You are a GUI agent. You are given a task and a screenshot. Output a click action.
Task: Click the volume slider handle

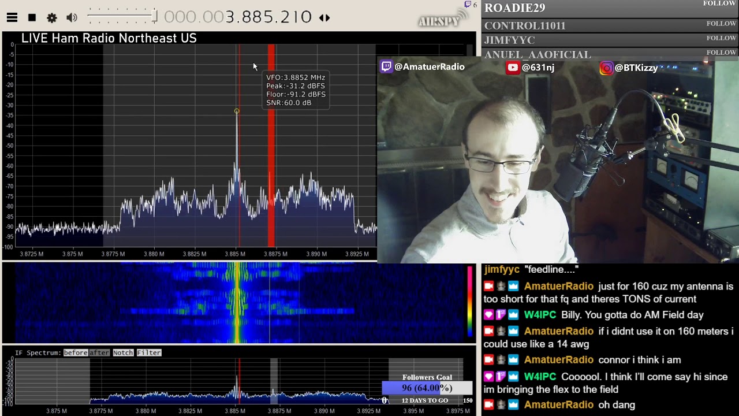pos(154,17)
